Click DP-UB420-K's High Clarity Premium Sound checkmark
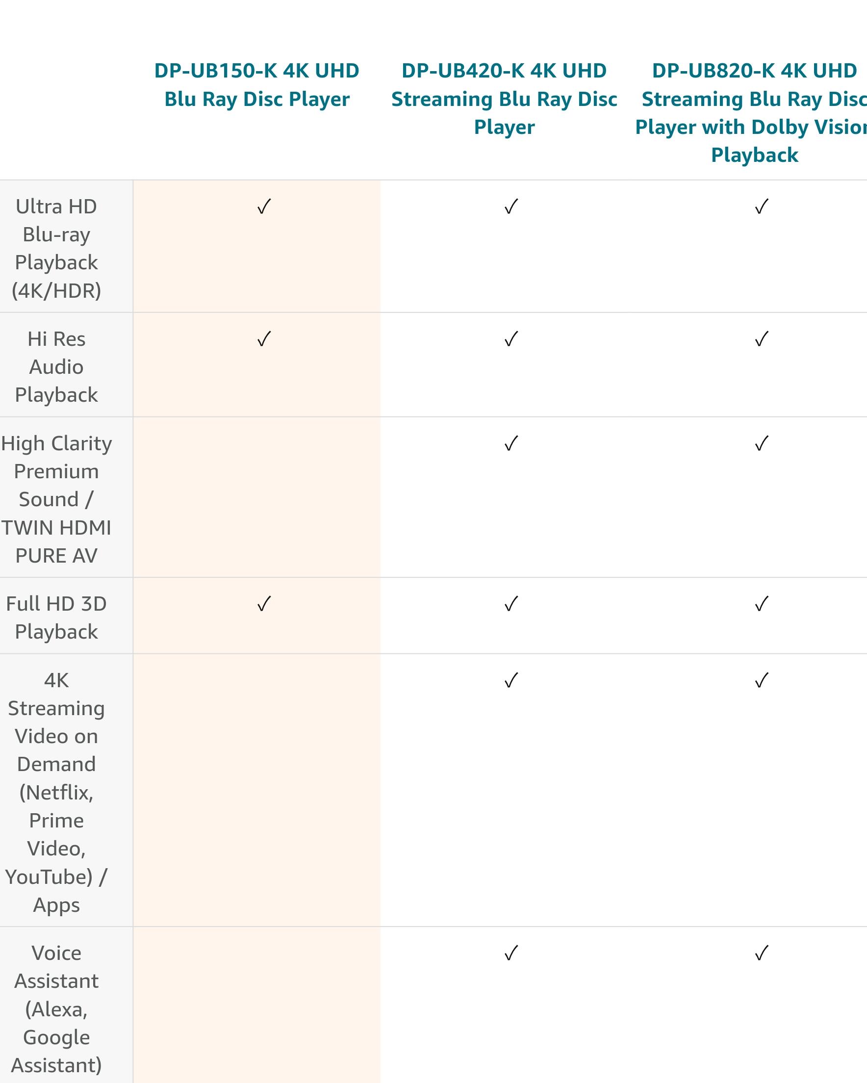Screen dimensions: 867x1083 511,443
